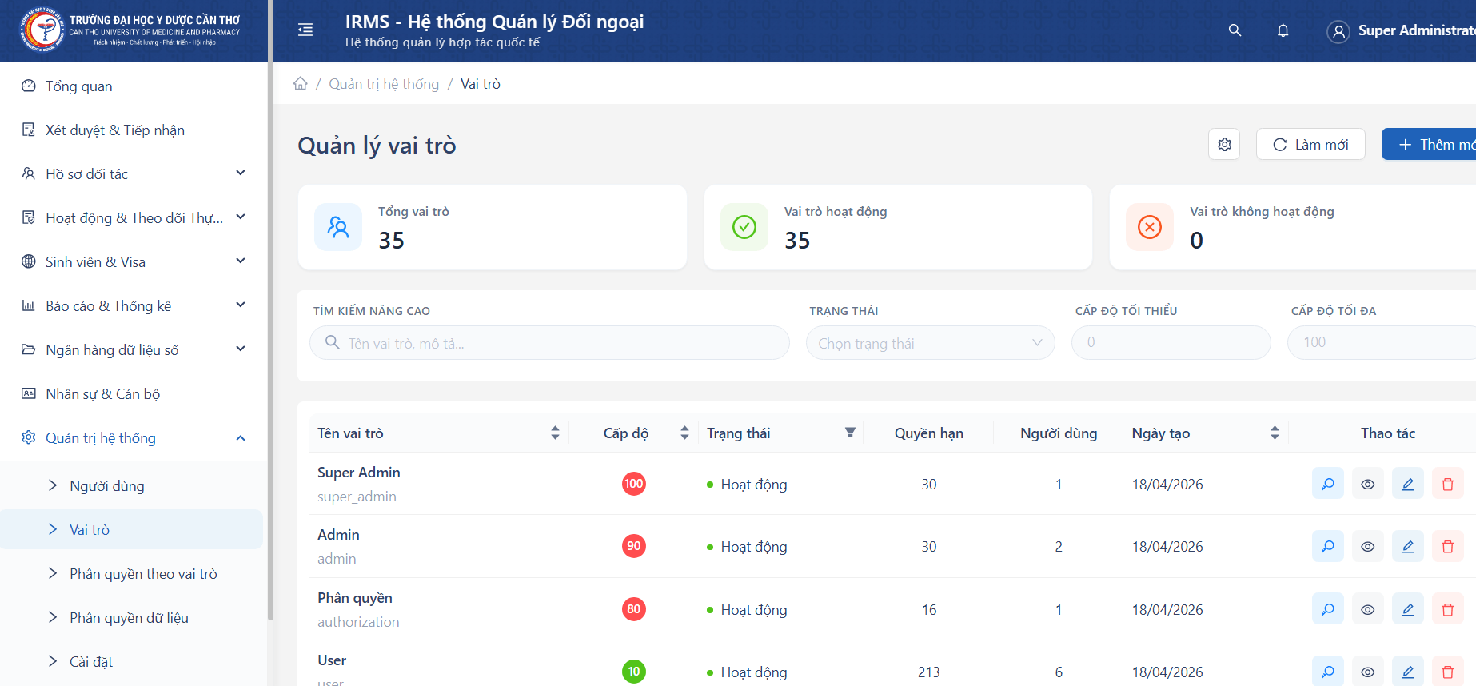The width and height of the screenshot is (1476, 686).
Task: Click the edit pencil for Super Admin row
Action: 1407,484
